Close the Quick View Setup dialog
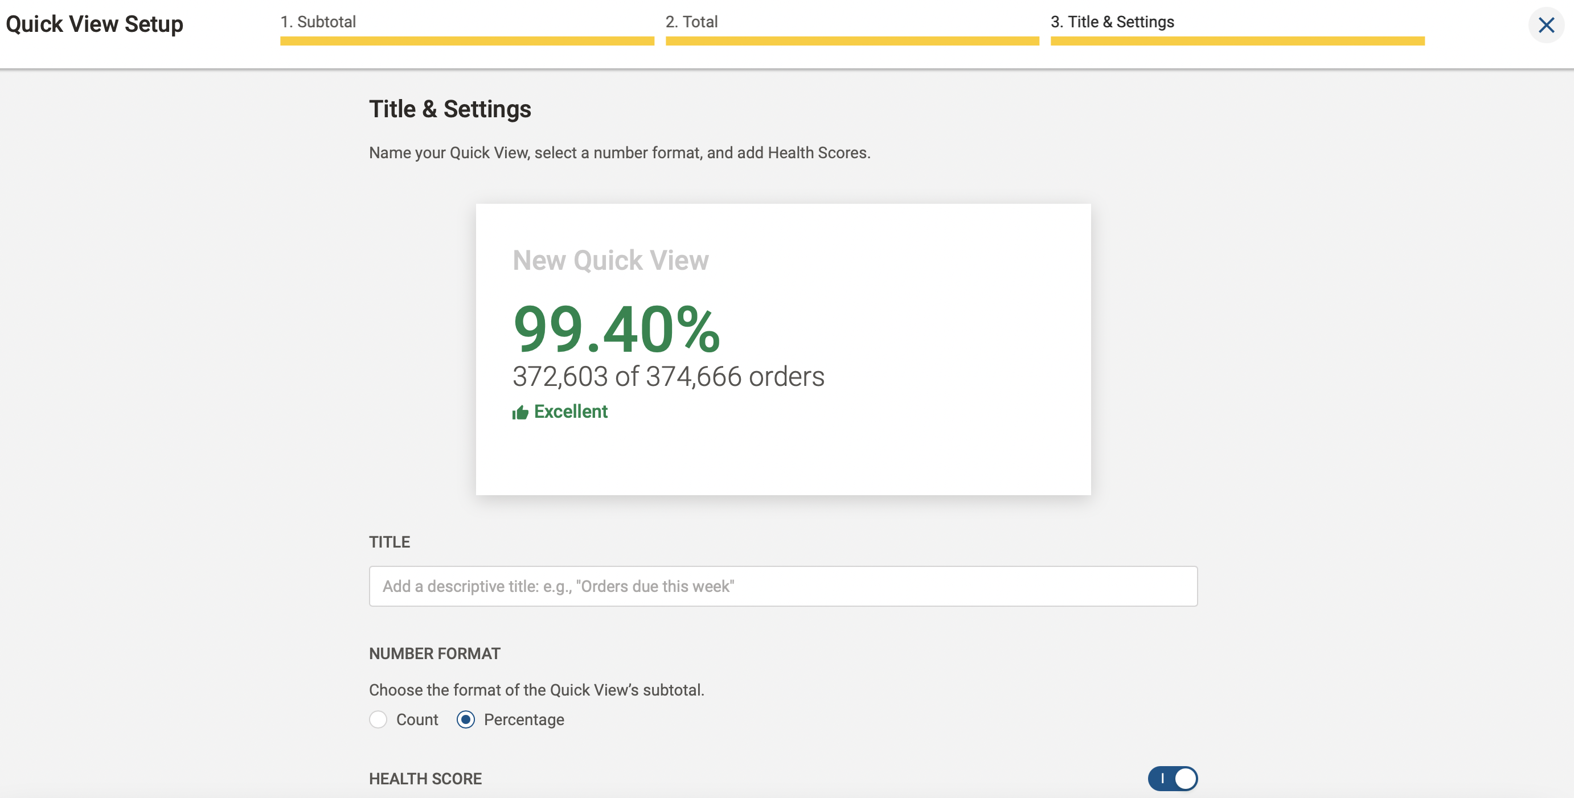This screenshot has height=798, width=1574. click(1546, 25)
